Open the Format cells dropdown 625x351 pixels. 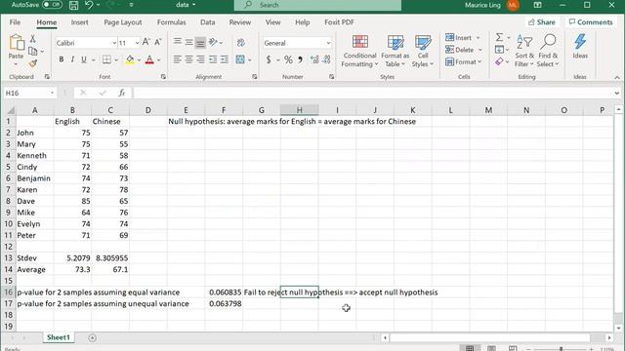tap(464, 61)
